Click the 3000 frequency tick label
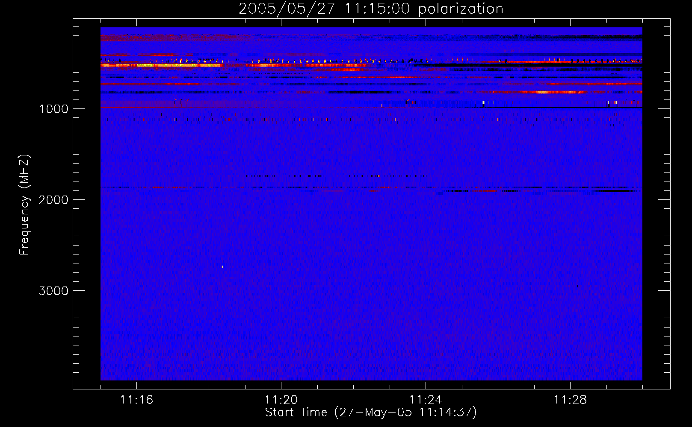 53,291
